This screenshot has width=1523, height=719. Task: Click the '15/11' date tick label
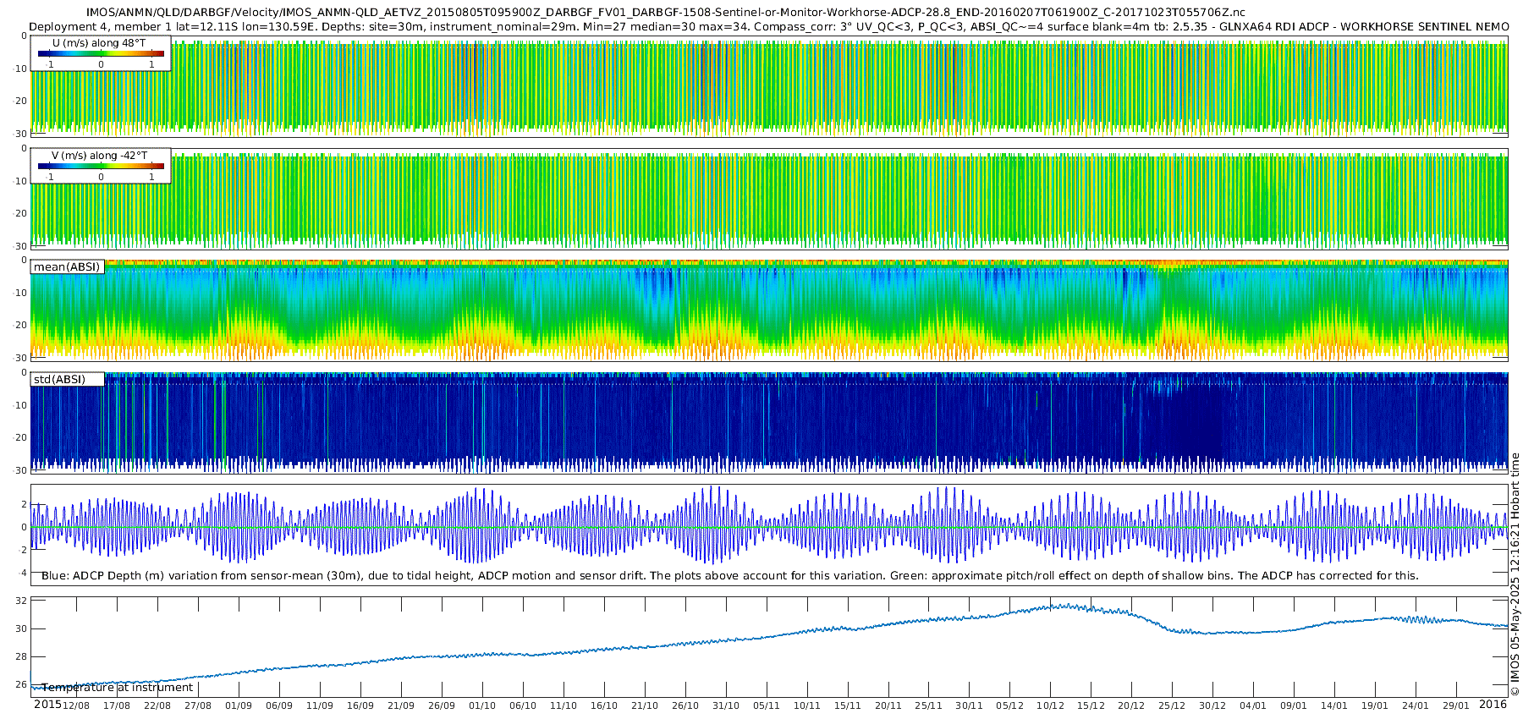point(848,705)
